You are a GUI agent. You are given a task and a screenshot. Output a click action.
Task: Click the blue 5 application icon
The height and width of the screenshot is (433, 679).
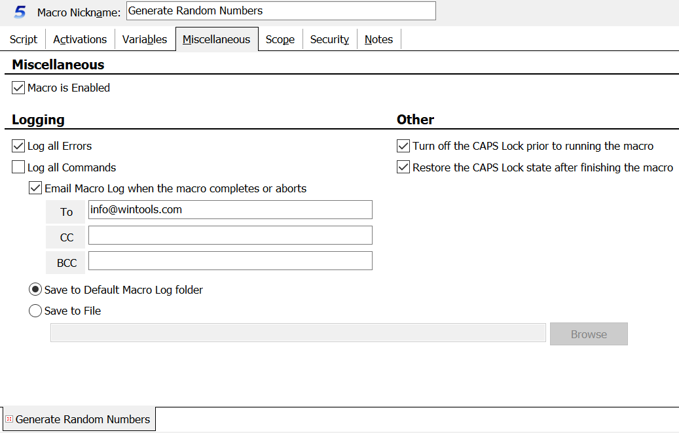coord(20,12)
